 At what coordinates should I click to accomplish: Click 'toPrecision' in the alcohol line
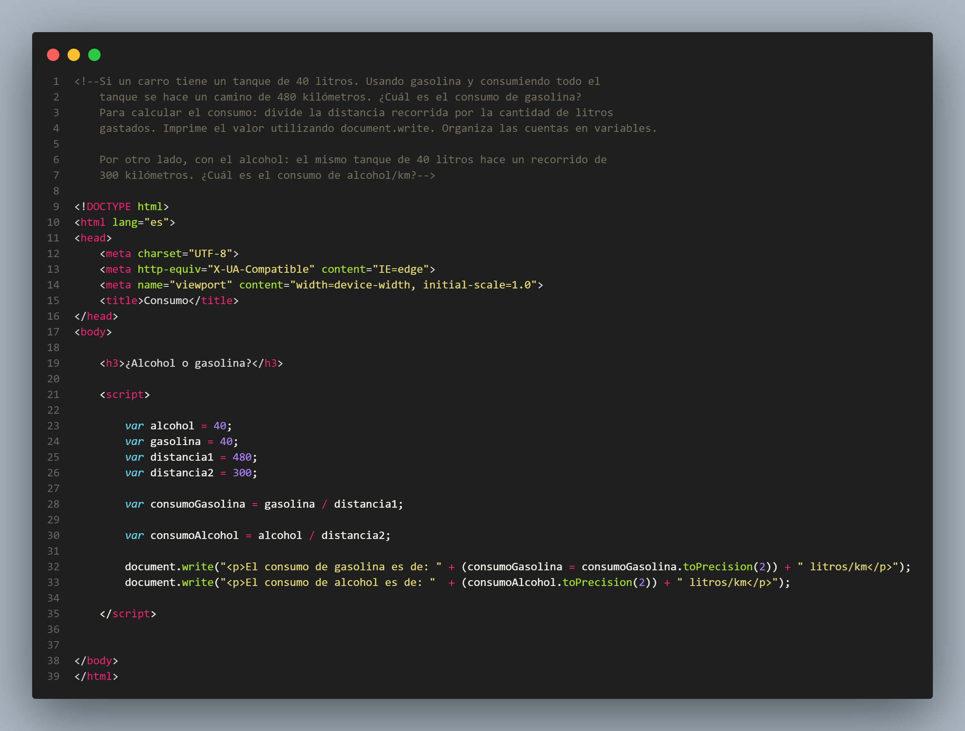click(598, 583)
